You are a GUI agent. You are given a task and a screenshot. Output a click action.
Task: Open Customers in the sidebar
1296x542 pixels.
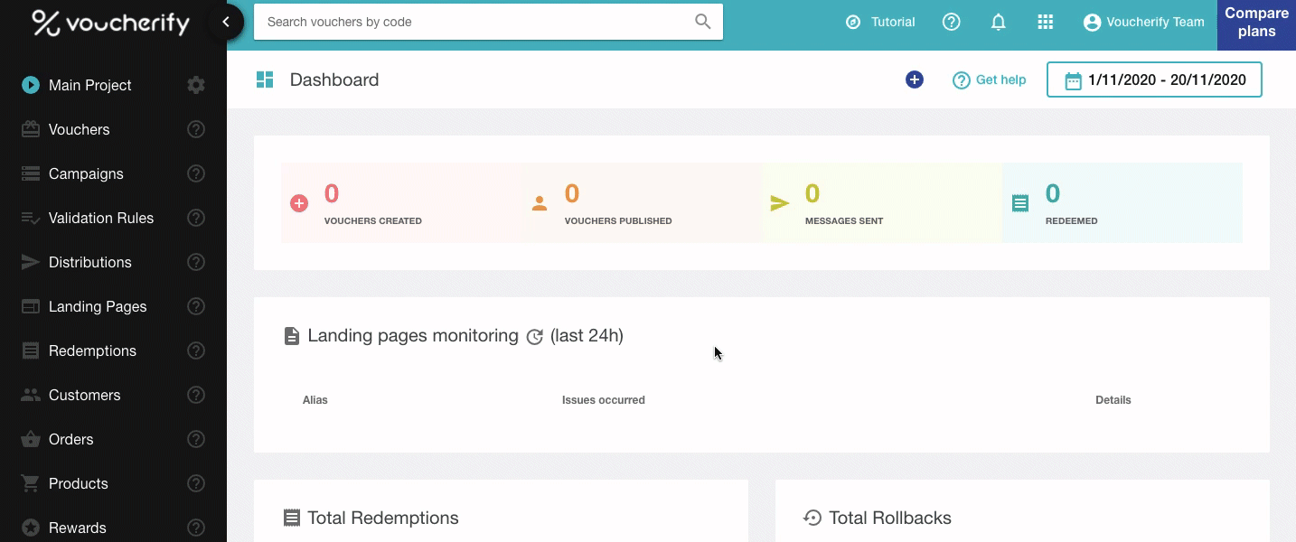pyautogui.click(x=84, y=395)
